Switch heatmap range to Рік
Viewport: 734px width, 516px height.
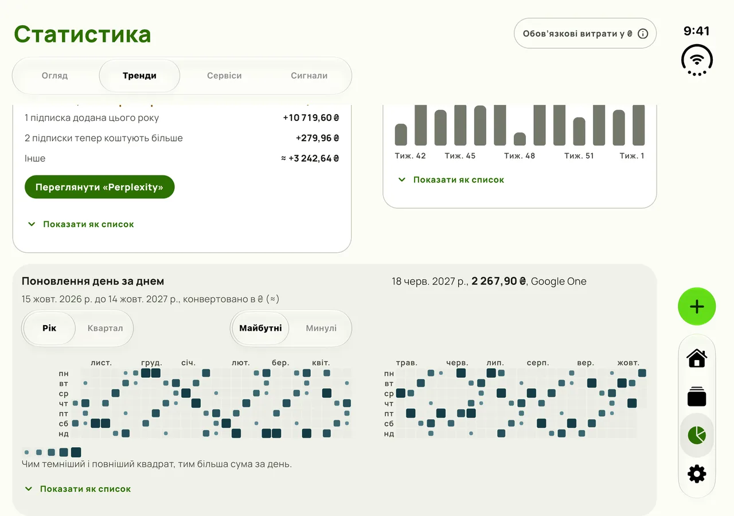pyautogui.click(x=49, y=329)
